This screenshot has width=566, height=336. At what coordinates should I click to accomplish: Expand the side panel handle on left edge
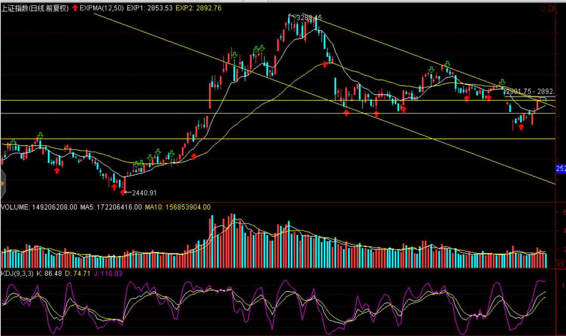pos(3,184)
